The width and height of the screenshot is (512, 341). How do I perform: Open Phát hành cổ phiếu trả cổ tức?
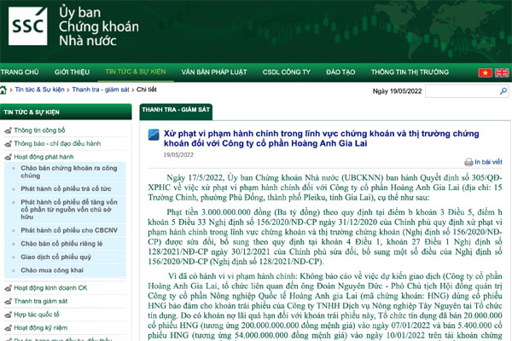pyautogui.click(x=67, y=187)
